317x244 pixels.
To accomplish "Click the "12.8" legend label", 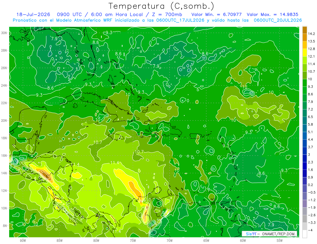I will (311, 49).
